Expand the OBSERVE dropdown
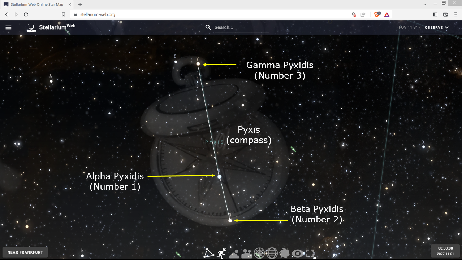This screenshot has height=260, width=462. (x=436, y=27)
